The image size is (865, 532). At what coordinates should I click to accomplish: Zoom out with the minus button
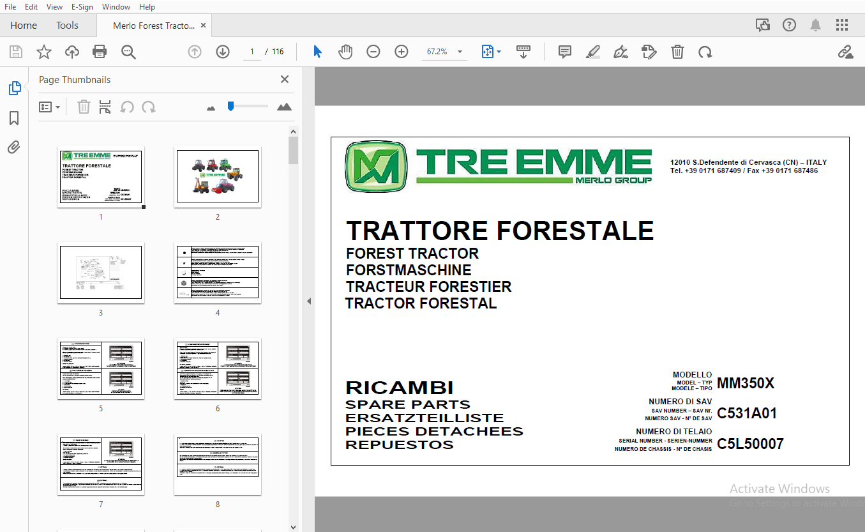coord(373,52)
